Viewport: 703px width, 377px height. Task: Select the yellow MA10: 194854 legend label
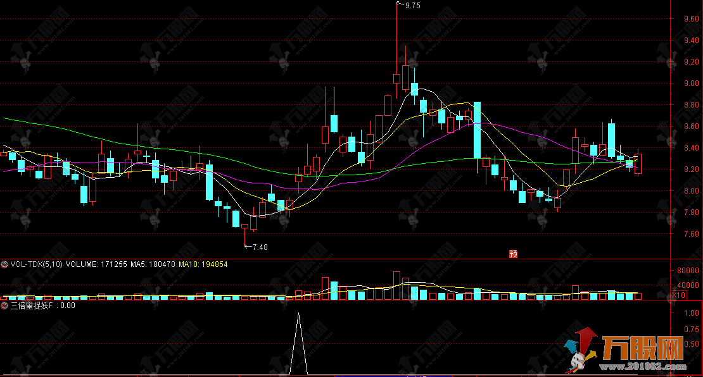pos(203,264)
